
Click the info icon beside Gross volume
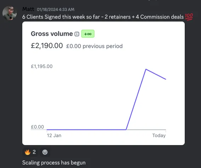77,34
